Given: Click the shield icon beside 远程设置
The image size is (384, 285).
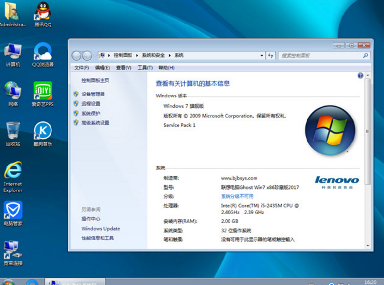Looking at the screenshot, I should (76, 103).
